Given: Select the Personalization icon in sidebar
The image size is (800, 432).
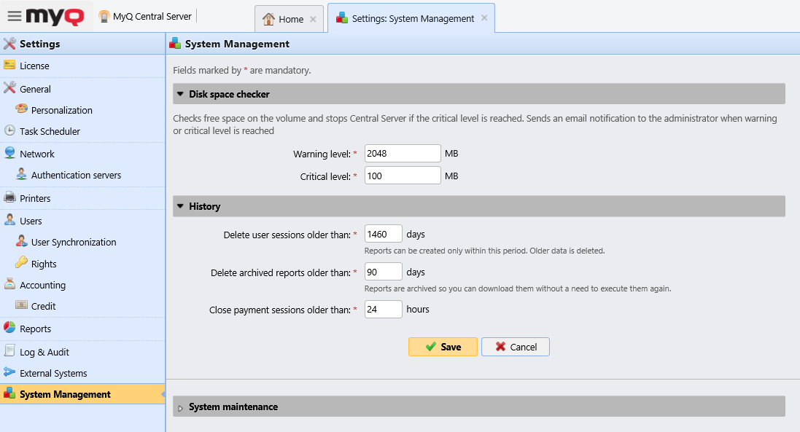Looking at the screenshot, I should coord(22,110).
